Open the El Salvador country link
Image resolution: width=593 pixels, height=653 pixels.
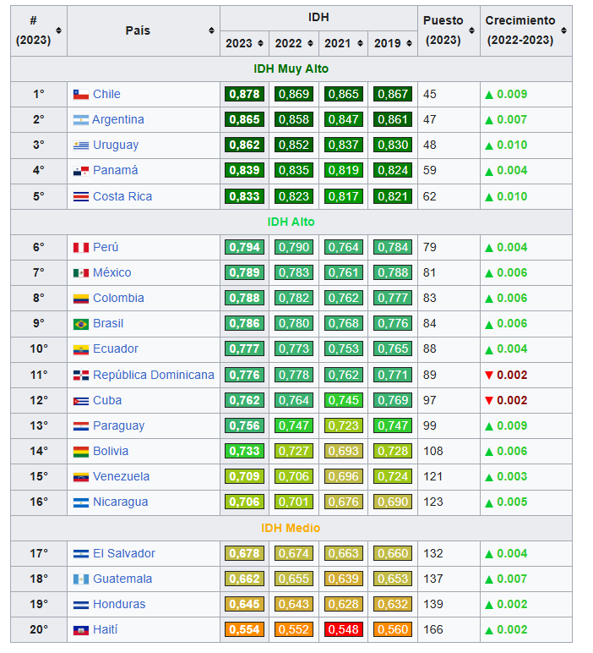coord(124,554)
